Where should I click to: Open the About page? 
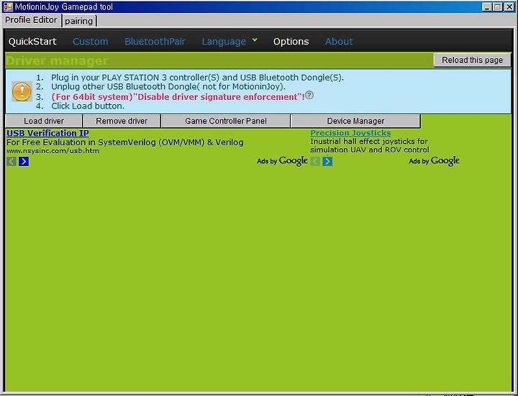[339, 42]
